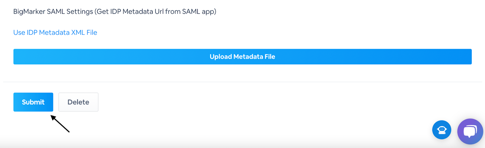Viewport: 485px width, 148px height.
Task: Upload an IDP metadata file via the wide button
Action: [x=242, y=57]
